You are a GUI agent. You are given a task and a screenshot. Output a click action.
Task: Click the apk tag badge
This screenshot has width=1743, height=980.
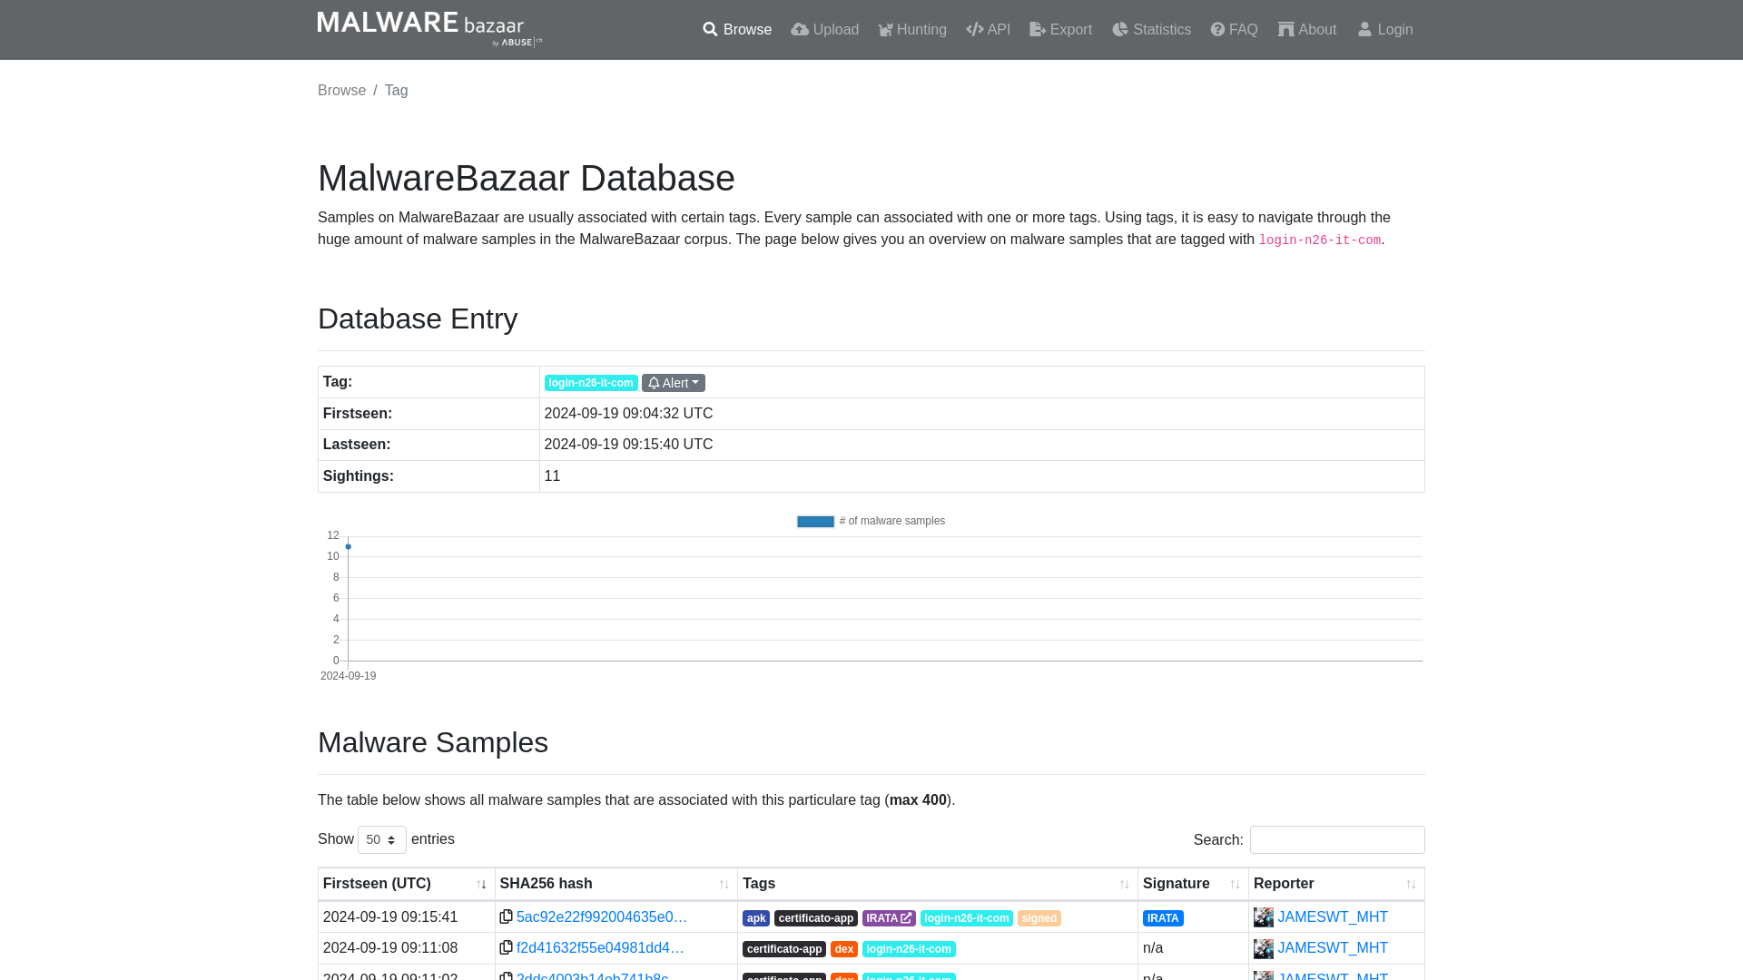point(756,918)
